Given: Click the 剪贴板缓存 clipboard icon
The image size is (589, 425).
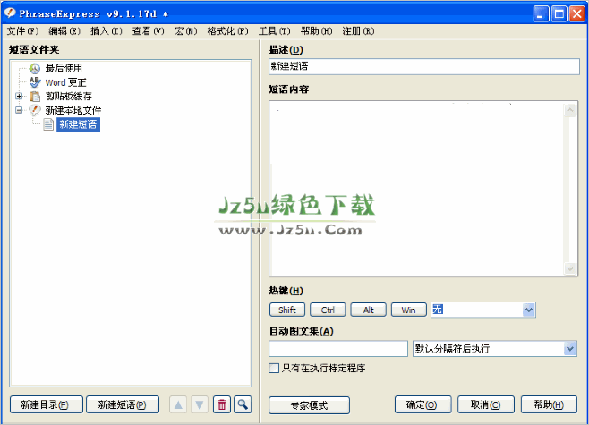Looking at the screenshot, I should (x=35, y=97).
